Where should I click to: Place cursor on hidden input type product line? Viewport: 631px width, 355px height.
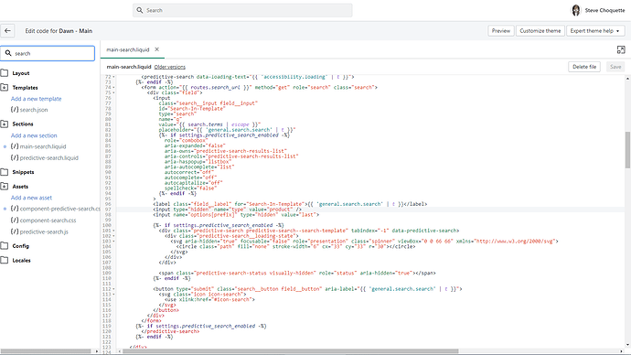coord(227,210)
